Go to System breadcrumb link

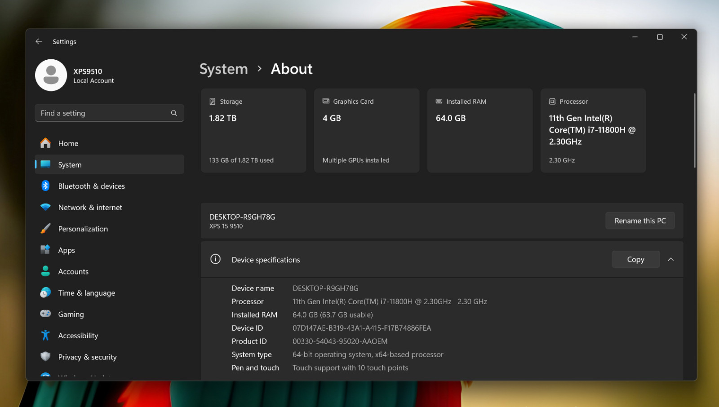tap(224, 69)
